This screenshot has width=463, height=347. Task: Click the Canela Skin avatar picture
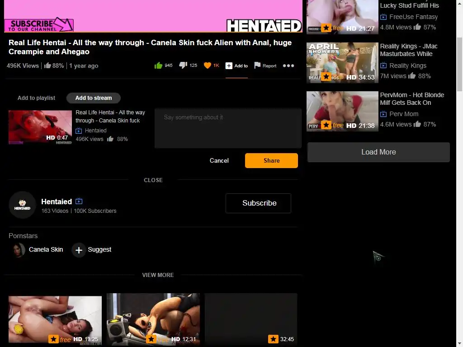click(x=18, y=250)
